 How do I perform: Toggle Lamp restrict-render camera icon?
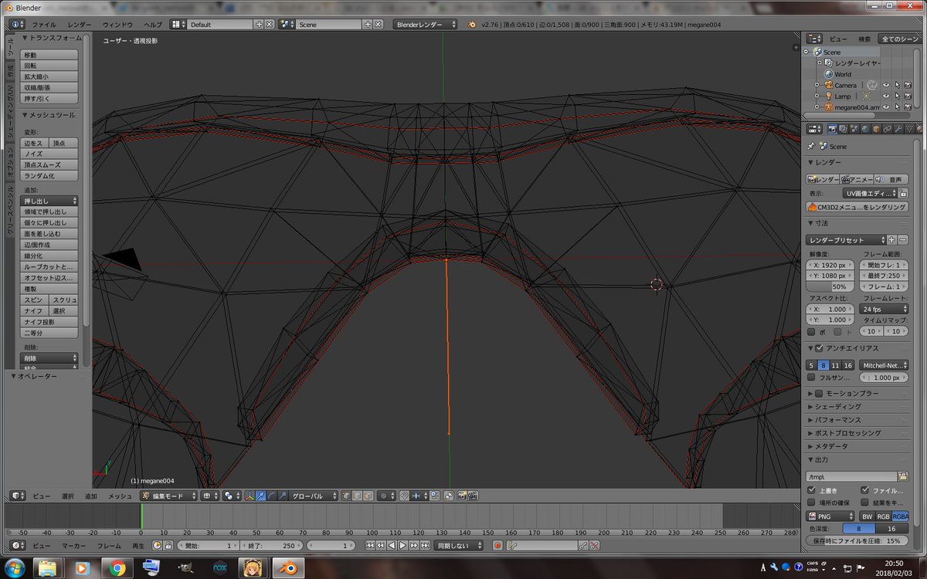pos(909,96)
